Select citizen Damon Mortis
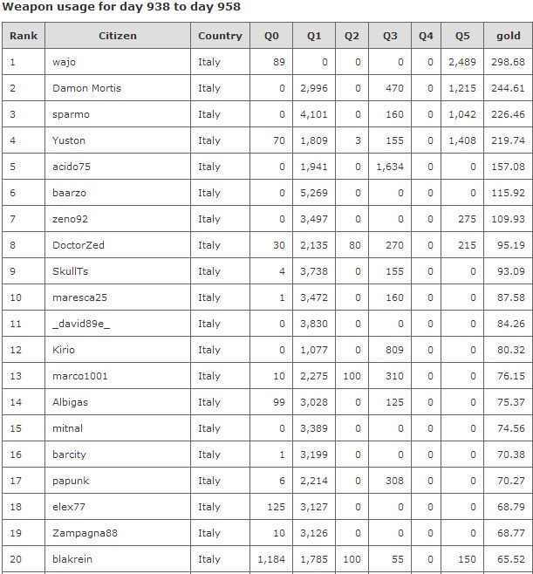 tap(86, 88)
